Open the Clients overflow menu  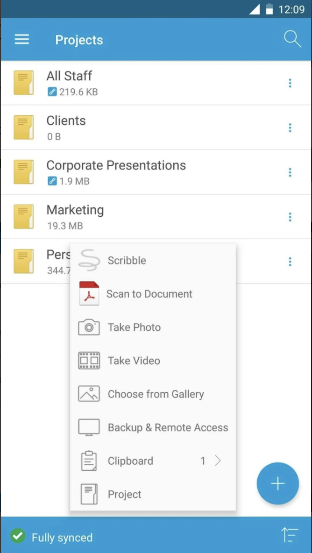pyautogui.click(x=290, y=128)
